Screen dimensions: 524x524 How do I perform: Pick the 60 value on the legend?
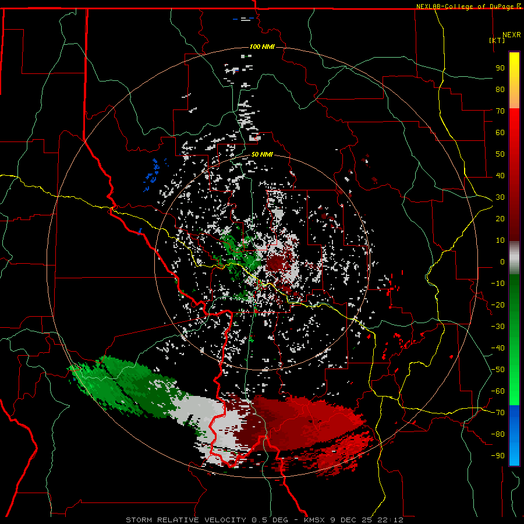click(x=500, y=133)
